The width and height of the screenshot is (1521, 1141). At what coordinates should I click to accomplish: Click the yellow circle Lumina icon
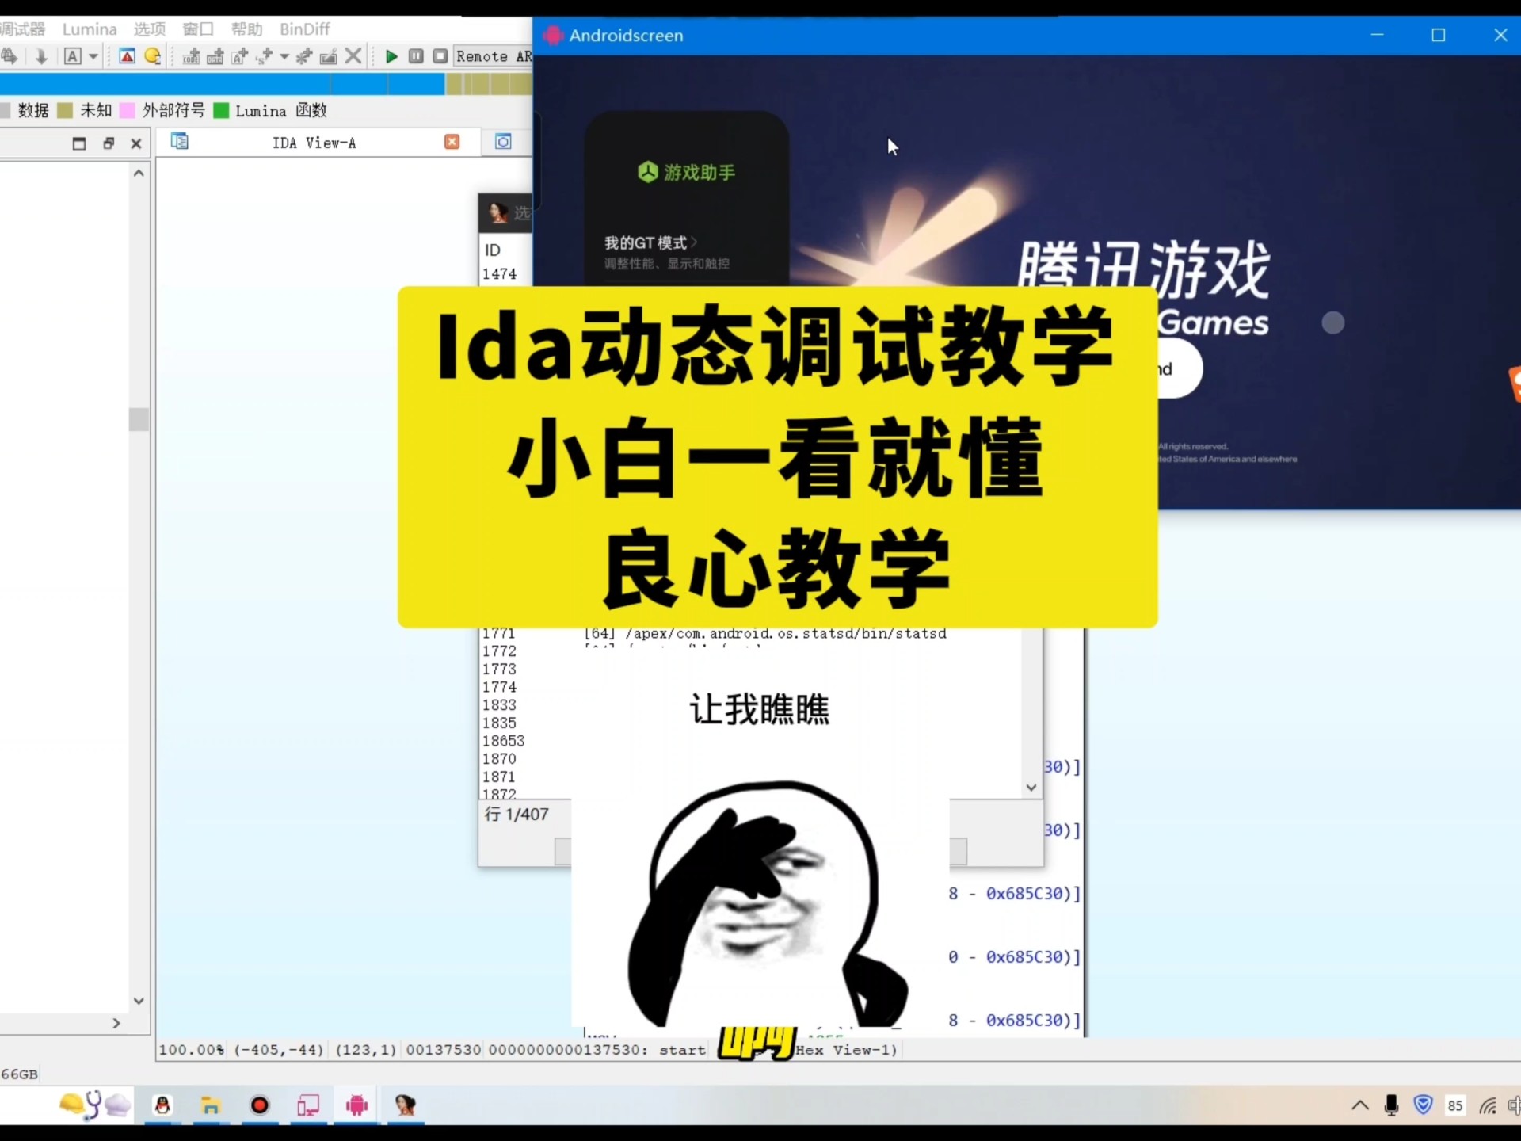[153, 56]
